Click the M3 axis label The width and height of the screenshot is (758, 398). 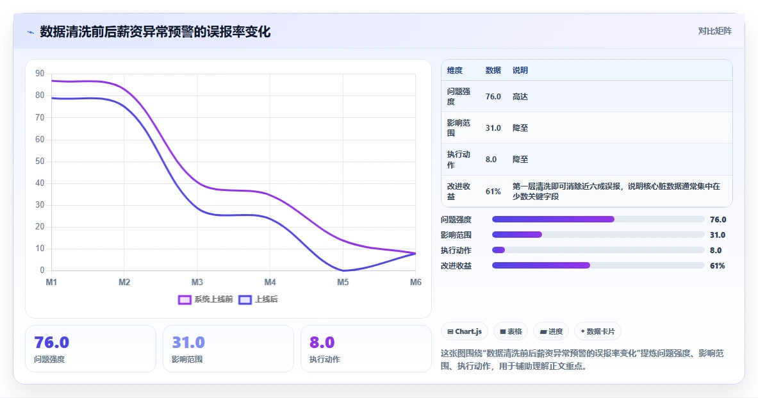click(197, 282)
